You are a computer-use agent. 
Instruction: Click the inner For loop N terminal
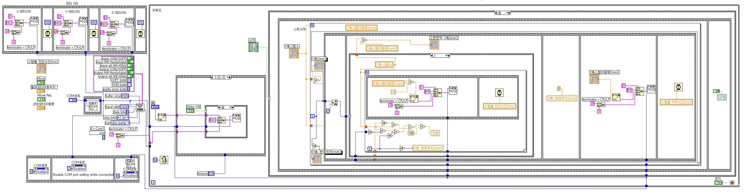coord(367,72)
